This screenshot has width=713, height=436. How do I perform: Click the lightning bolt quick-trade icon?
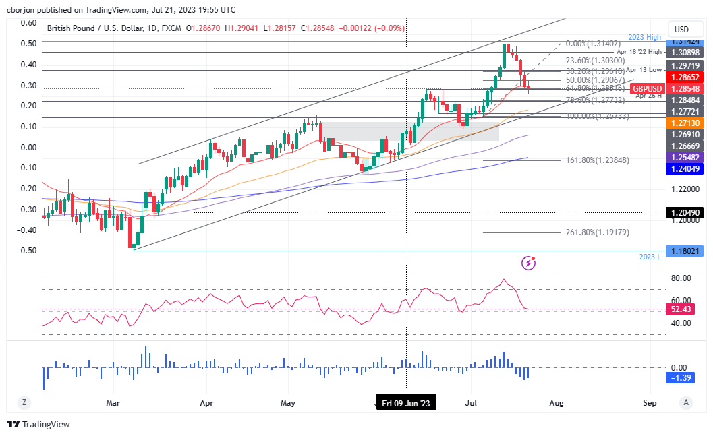click(529, 262)
